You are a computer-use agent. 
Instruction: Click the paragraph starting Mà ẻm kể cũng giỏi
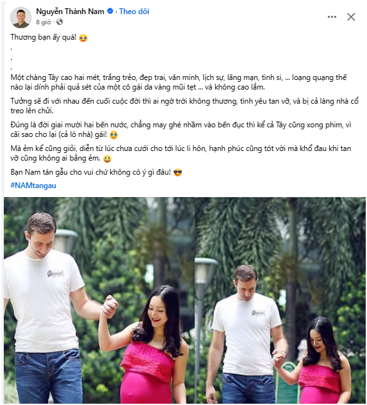pyautogui.click(x=181, y=154)
